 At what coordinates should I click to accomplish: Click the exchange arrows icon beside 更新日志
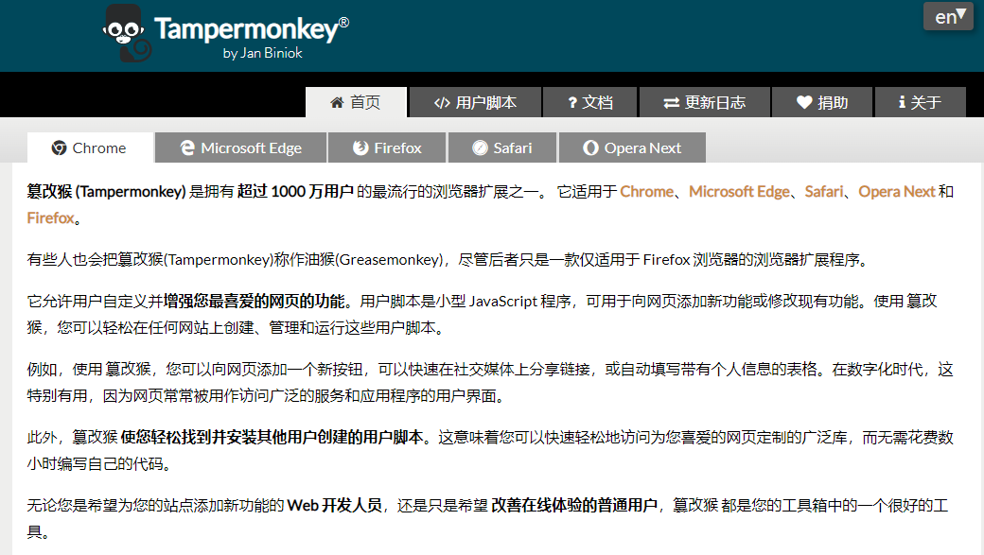click(x=672, y=103)
